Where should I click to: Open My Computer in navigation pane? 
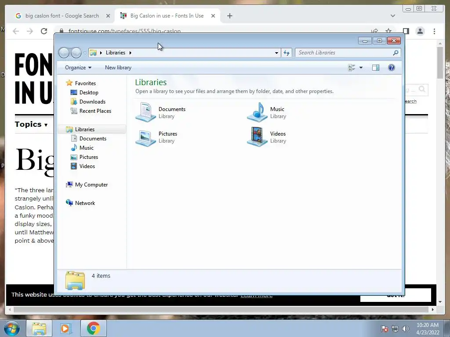[x=91, y=185]
